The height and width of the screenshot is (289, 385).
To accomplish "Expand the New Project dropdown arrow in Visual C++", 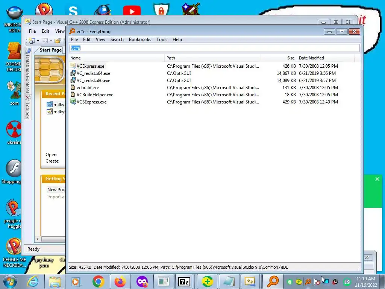I will [x=38, y=41].
